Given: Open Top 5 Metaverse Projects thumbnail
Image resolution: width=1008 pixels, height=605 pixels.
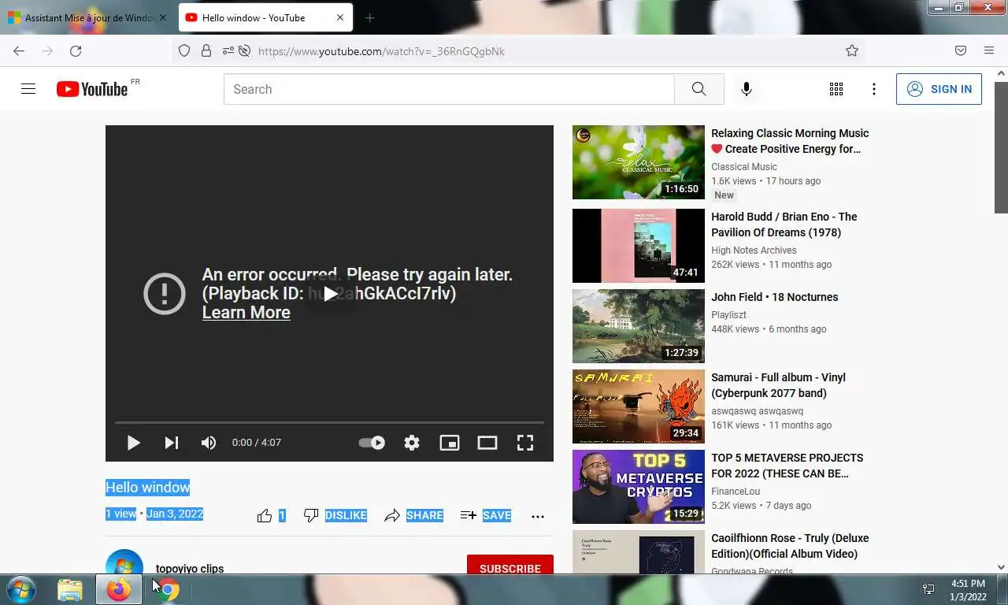Looking at the screenshot, I should [x=639, y=487].
